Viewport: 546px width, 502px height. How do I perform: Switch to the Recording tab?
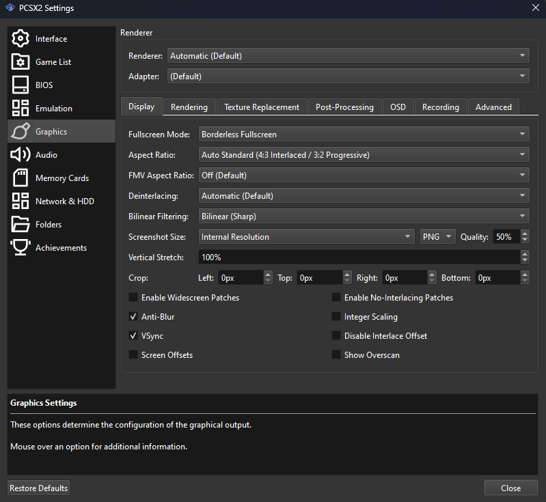[x=441, y=107]
